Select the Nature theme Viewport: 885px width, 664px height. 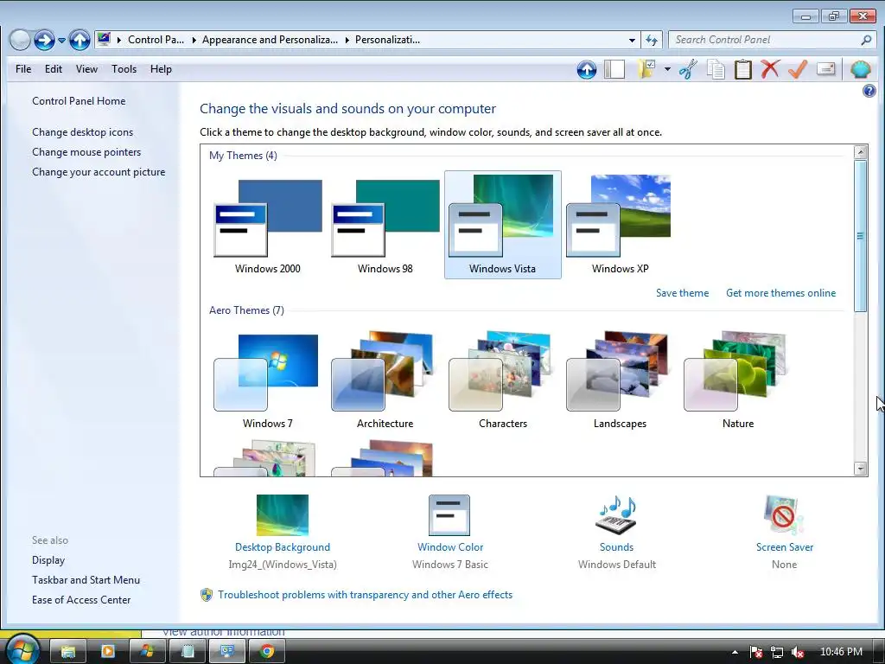coord(738,380)
